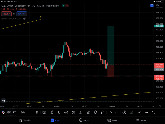Image resolution: width=165 pixels, height=124 pixels.
Task: Undo the last chart action
Action: [111, 112]
